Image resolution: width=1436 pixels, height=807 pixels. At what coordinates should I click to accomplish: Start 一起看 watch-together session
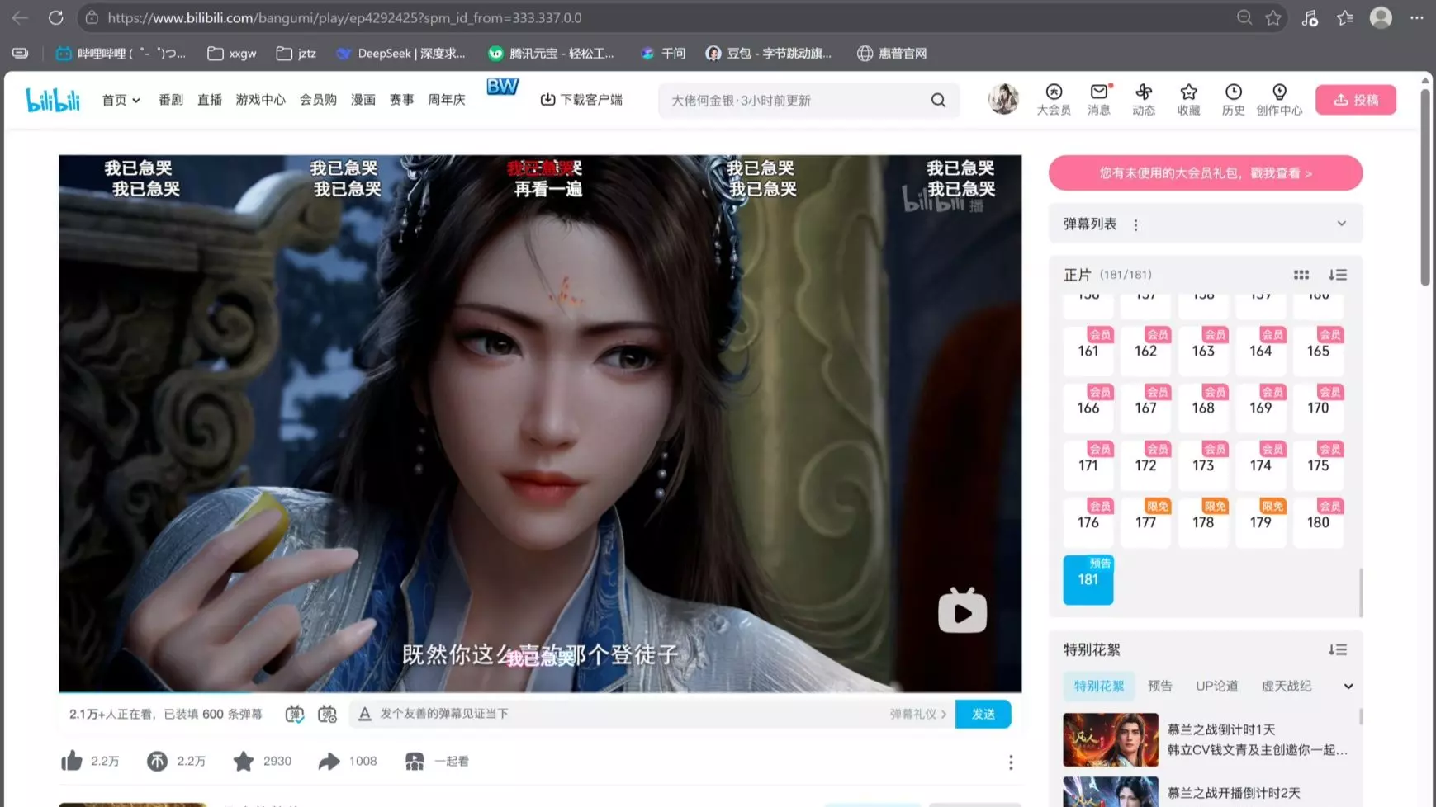[437, 761]
